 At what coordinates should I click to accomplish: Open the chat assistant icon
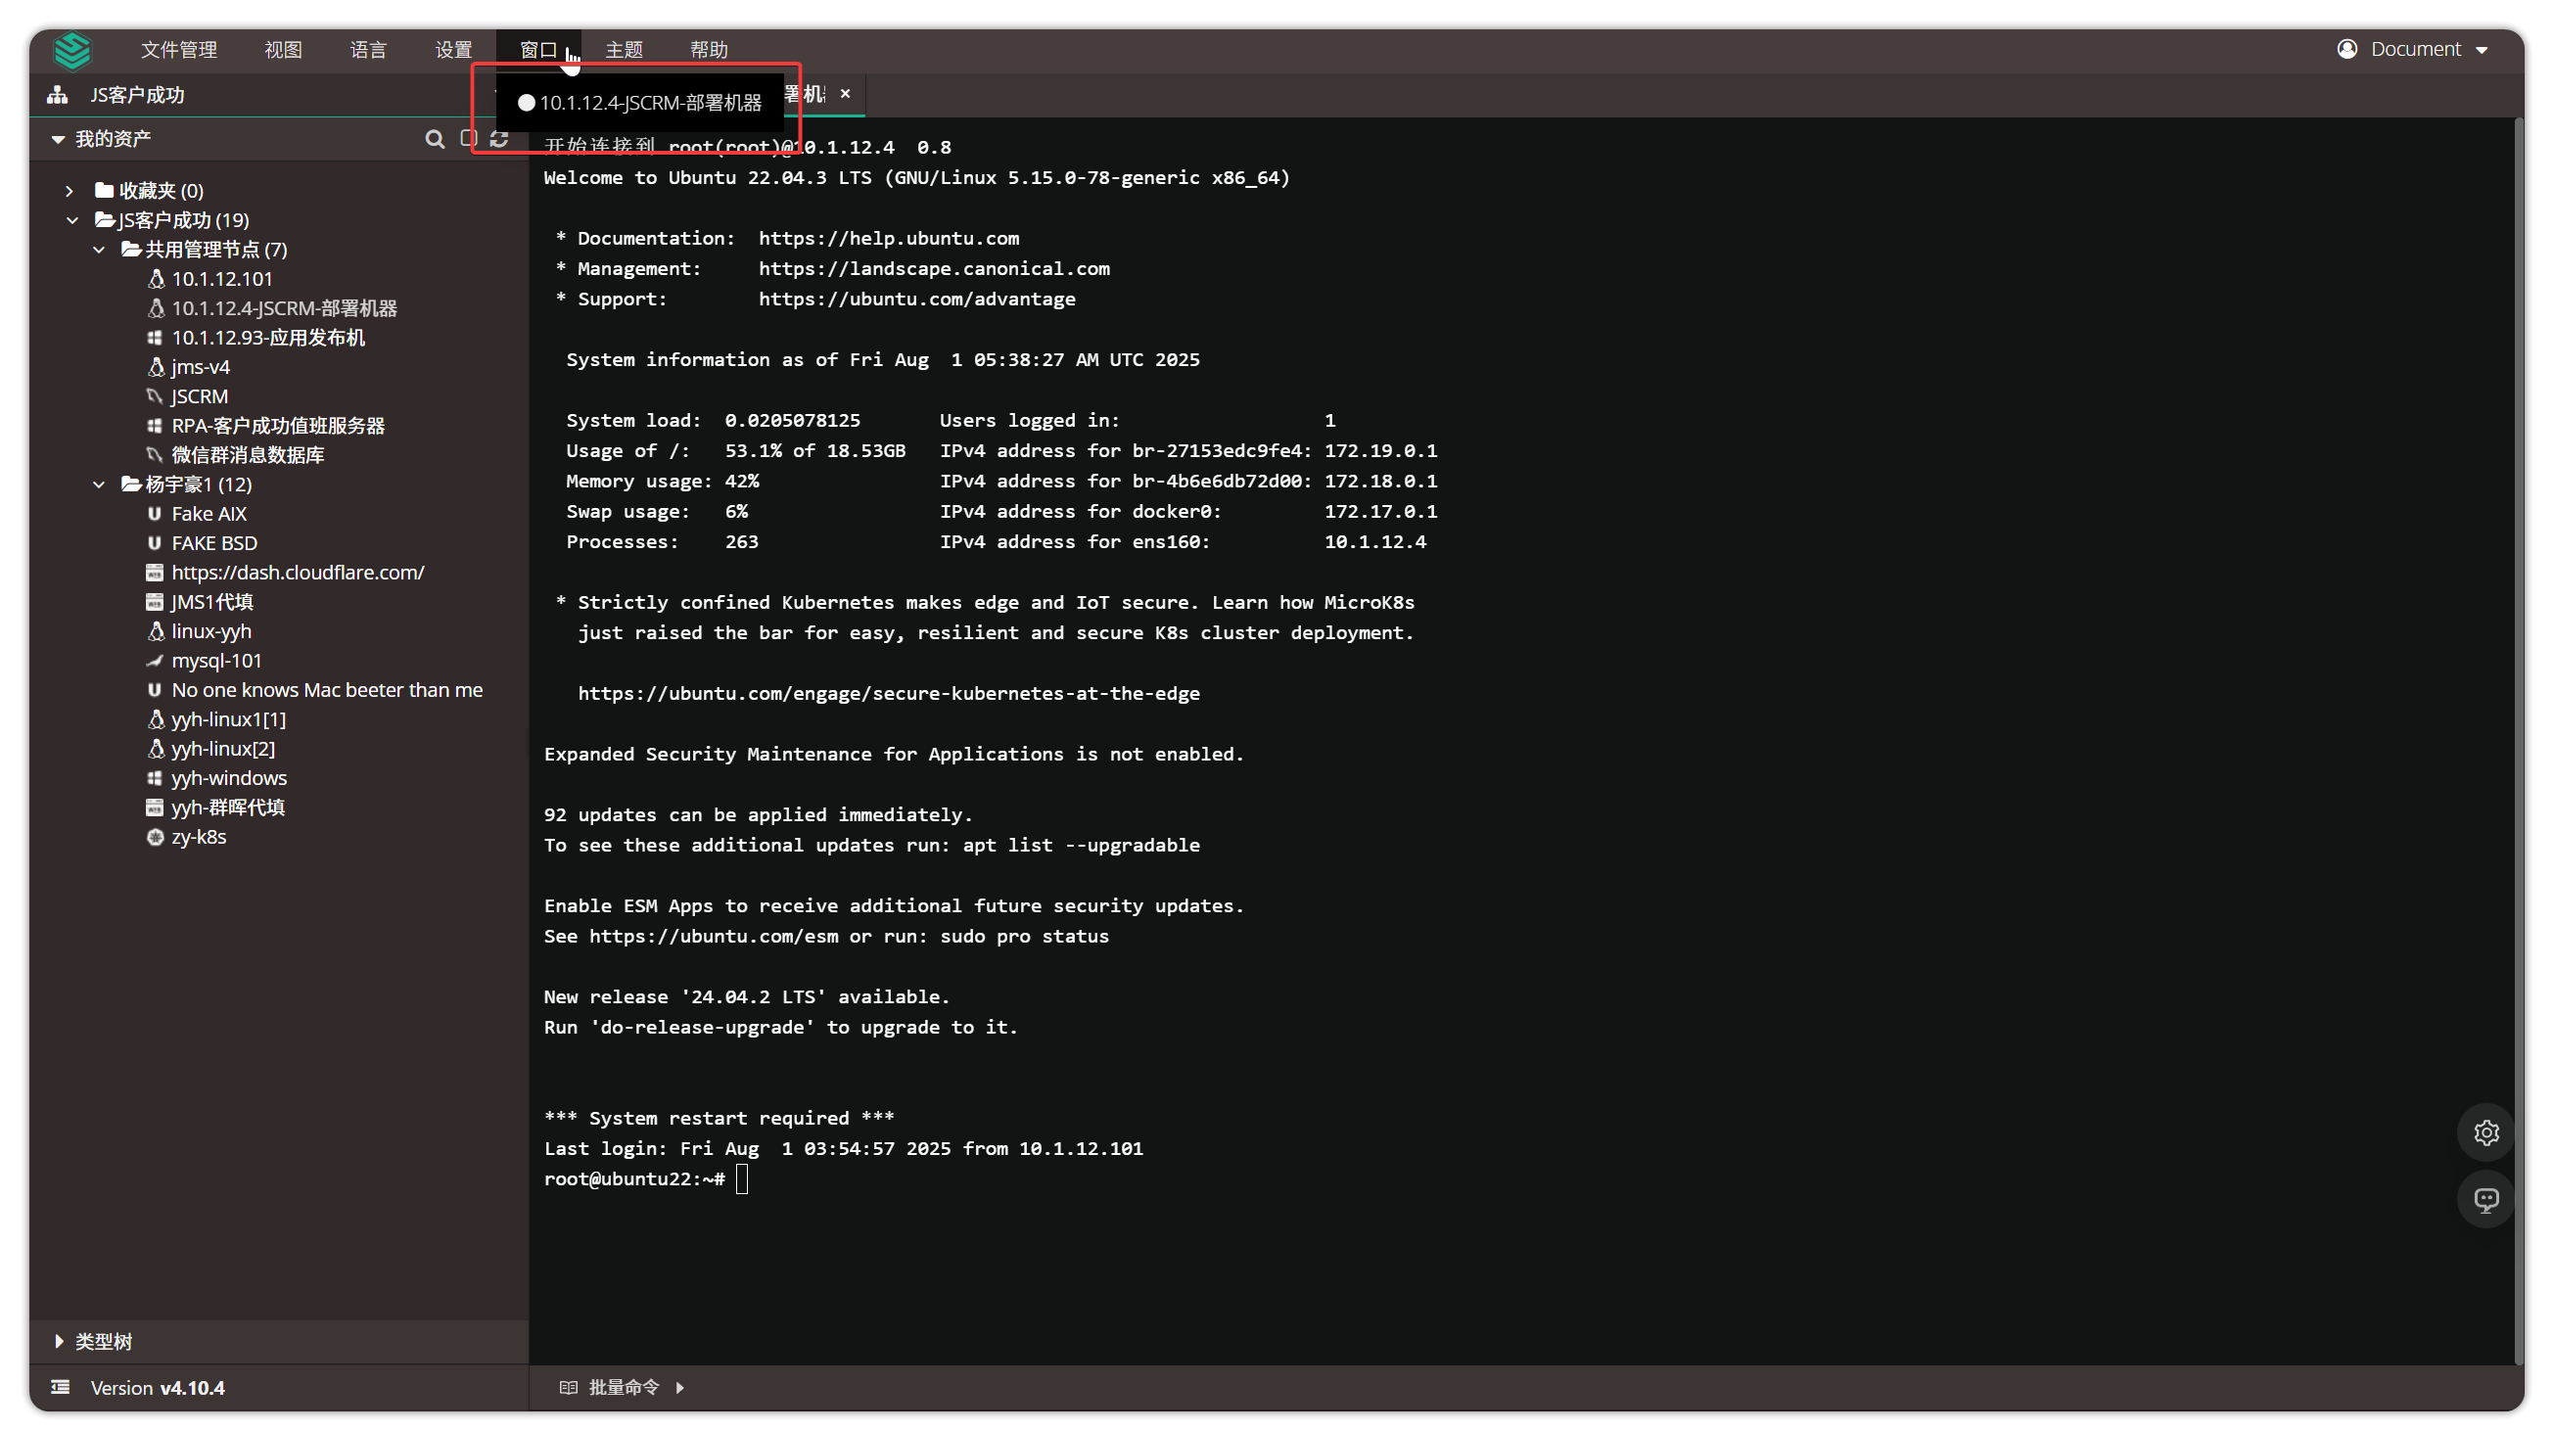[2485, 1200]
